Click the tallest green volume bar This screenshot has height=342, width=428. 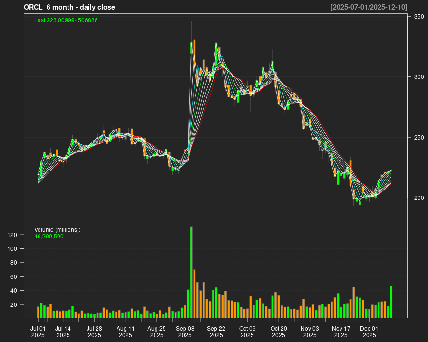pyautogui.click(x=191, y=272)
